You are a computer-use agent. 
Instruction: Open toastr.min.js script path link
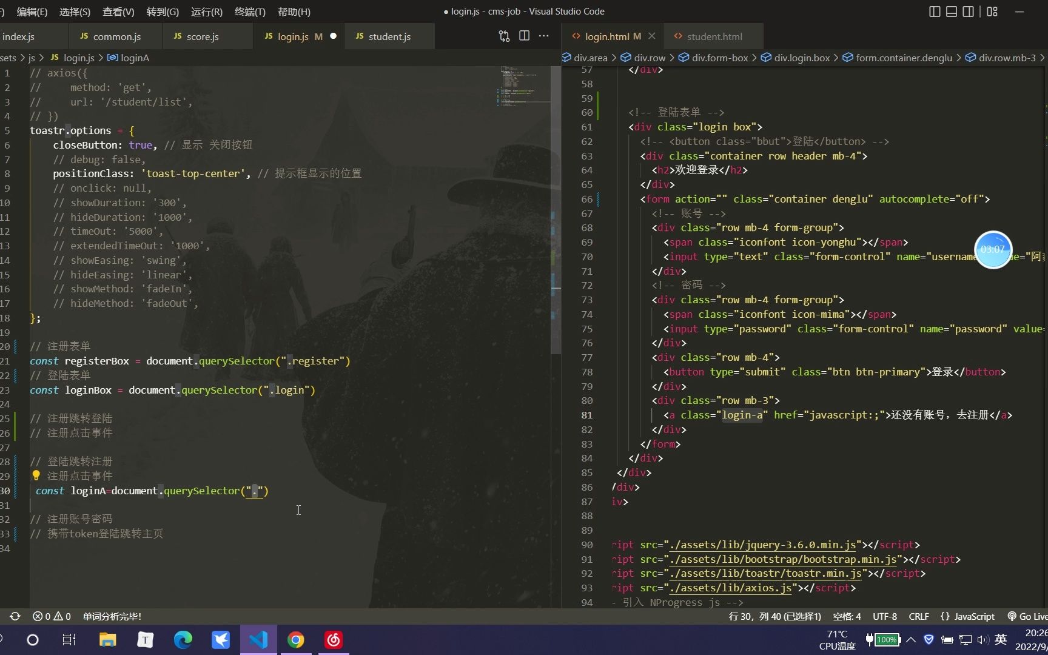click(765, 573)
